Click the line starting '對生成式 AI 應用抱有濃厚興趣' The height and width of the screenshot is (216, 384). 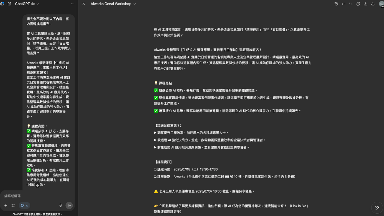click(x=202, y=148)
